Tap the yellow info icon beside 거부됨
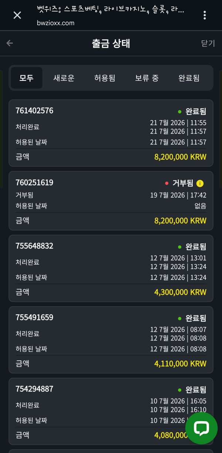 200,183
